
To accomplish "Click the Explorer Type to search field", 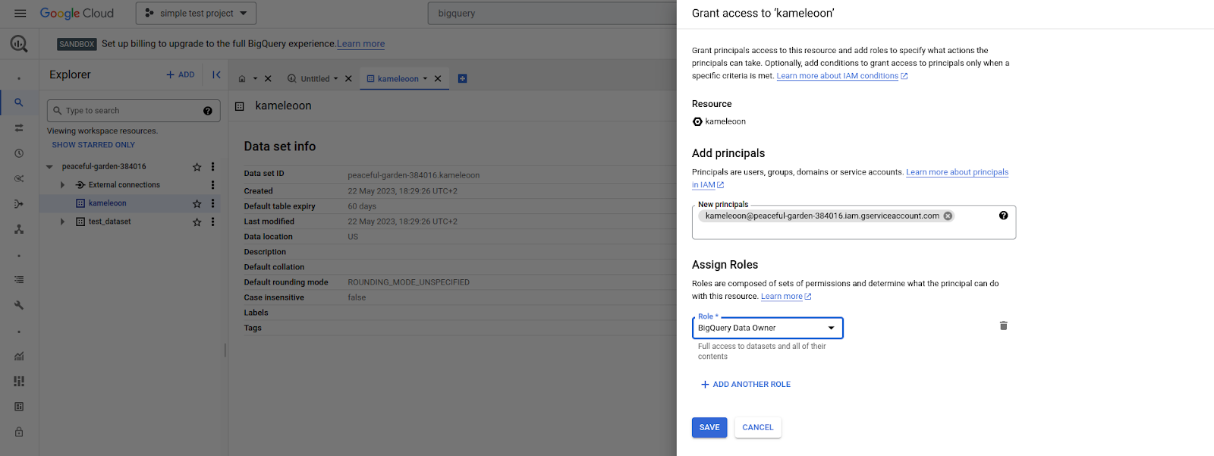I will tap(134, 111).
